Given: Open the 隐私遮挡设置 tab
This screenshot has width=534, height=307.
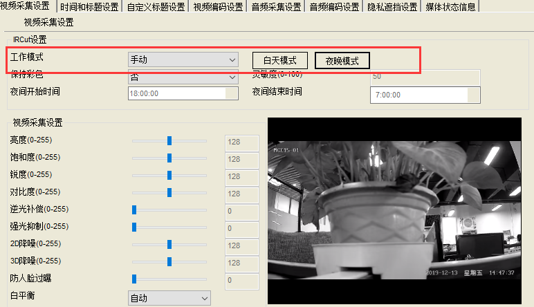Looking at the screenshot, I should coord(392,6).
